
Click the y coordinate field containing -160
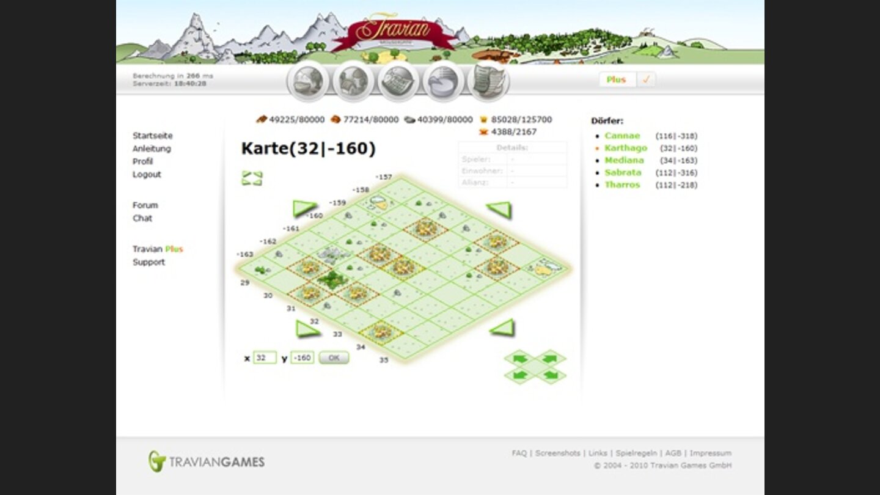(x=302, y=358)
